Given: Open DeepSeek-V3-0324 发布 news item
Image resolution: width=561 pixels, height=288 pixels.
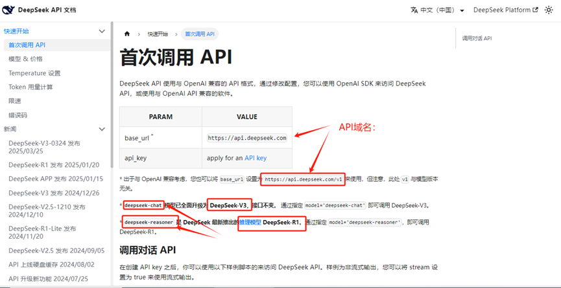Looking at the screenshot, I should pyautogui.click(x=44, y=147).
